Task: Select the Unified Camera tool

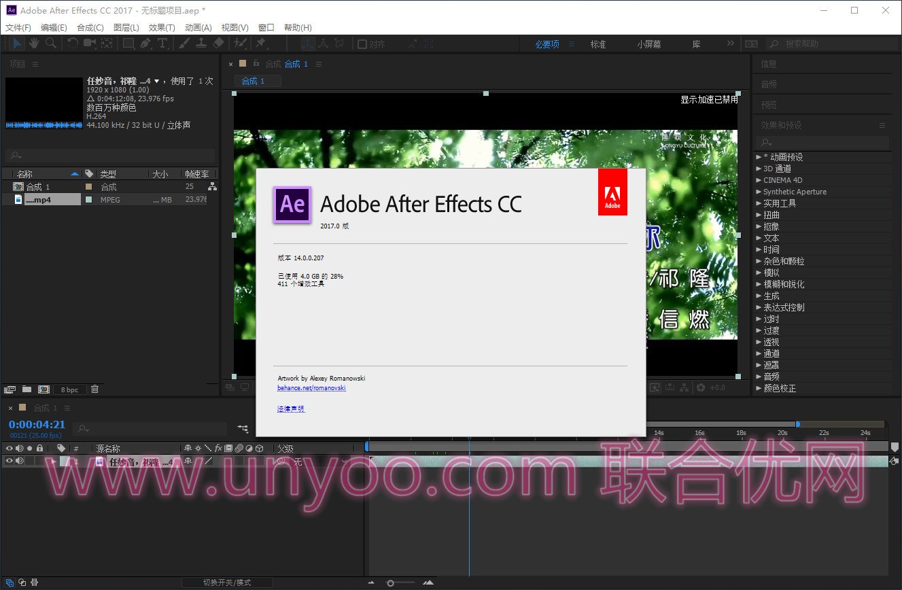Action: (90, 44)
